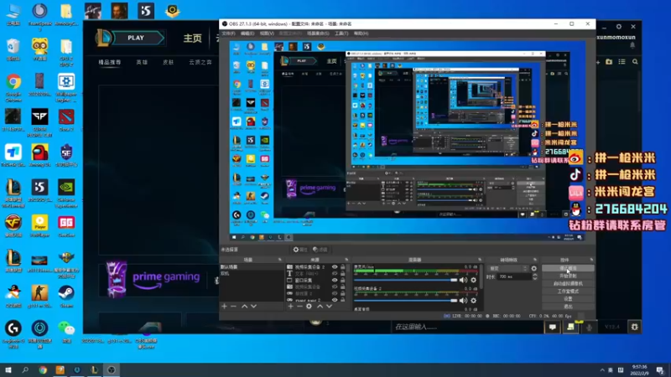This screenshot has width=671, height=377.
Task: Click Start Virtual Camera in OBS controls
Action: (x=568, y=283)
